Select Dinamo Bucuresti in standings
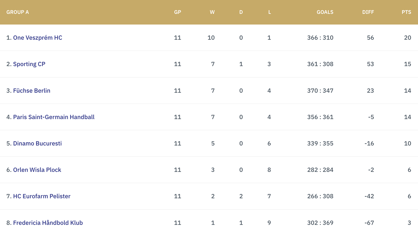The width and height of the screenshot is (418, 231). click(37, 143)
